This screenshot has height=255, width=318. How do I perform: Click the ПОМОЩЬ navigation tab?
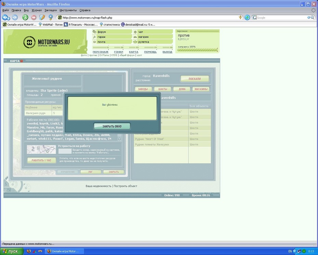(x=150, y=52)
